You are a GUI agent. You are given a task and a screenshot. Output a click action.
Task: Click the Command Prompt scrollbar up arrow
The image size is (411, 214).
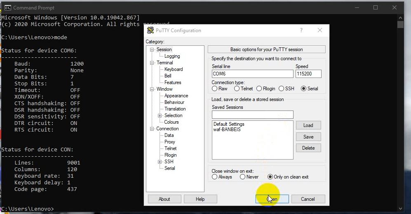[x=400, y=18]
